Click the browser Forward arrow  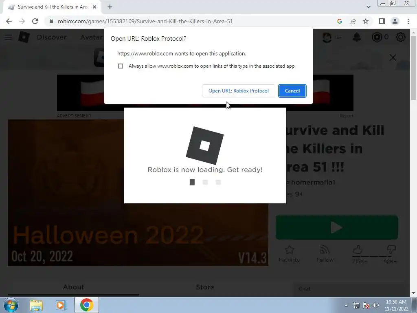(x=22, y=21)
